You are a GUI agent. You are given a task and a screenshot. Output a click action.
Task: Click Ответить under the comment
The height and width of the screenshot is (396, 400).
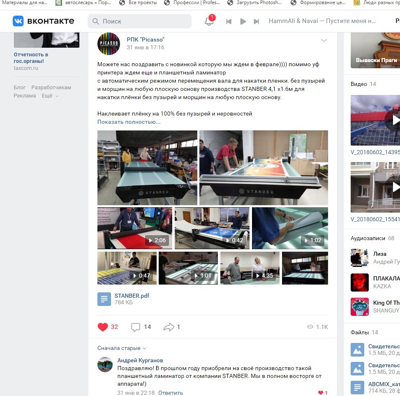coord(171,393)
